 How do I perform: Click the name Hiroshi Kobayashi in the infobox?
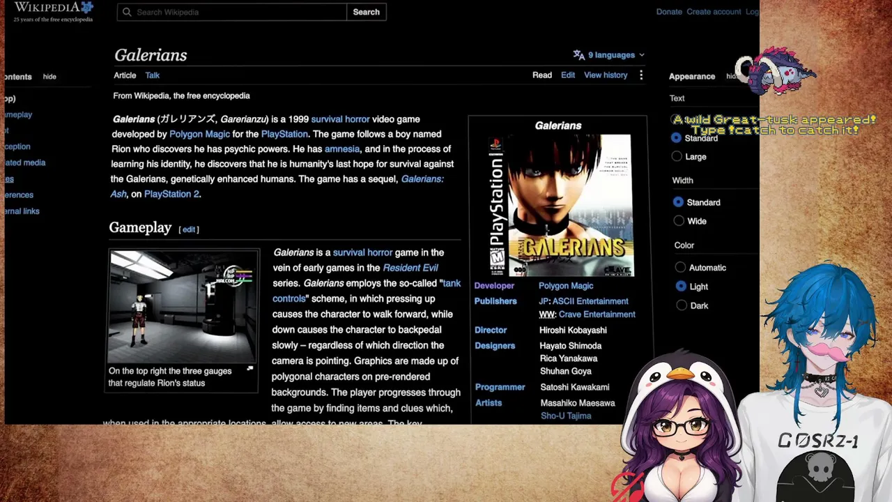573,330
